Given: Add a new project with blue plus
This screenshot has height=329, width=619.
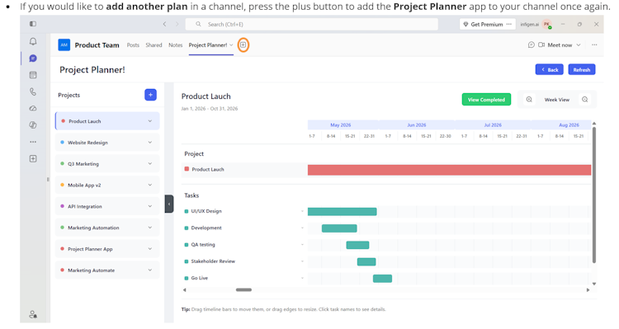Looking at the screenshot, I should pos(150,95).
